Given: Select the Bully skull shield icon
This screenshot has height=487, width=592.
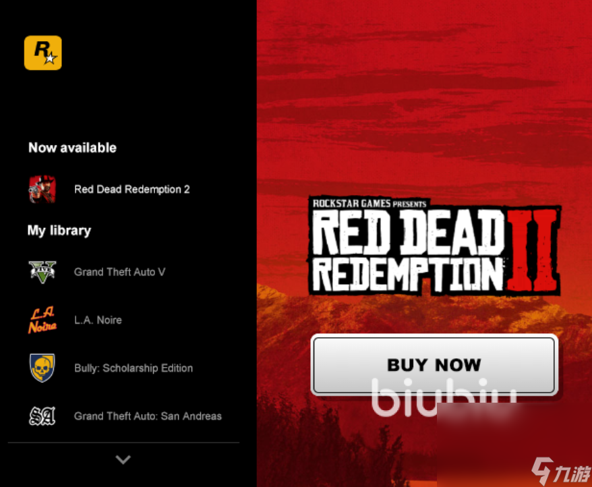Looking at the screenshot, I should coord(42,368).
